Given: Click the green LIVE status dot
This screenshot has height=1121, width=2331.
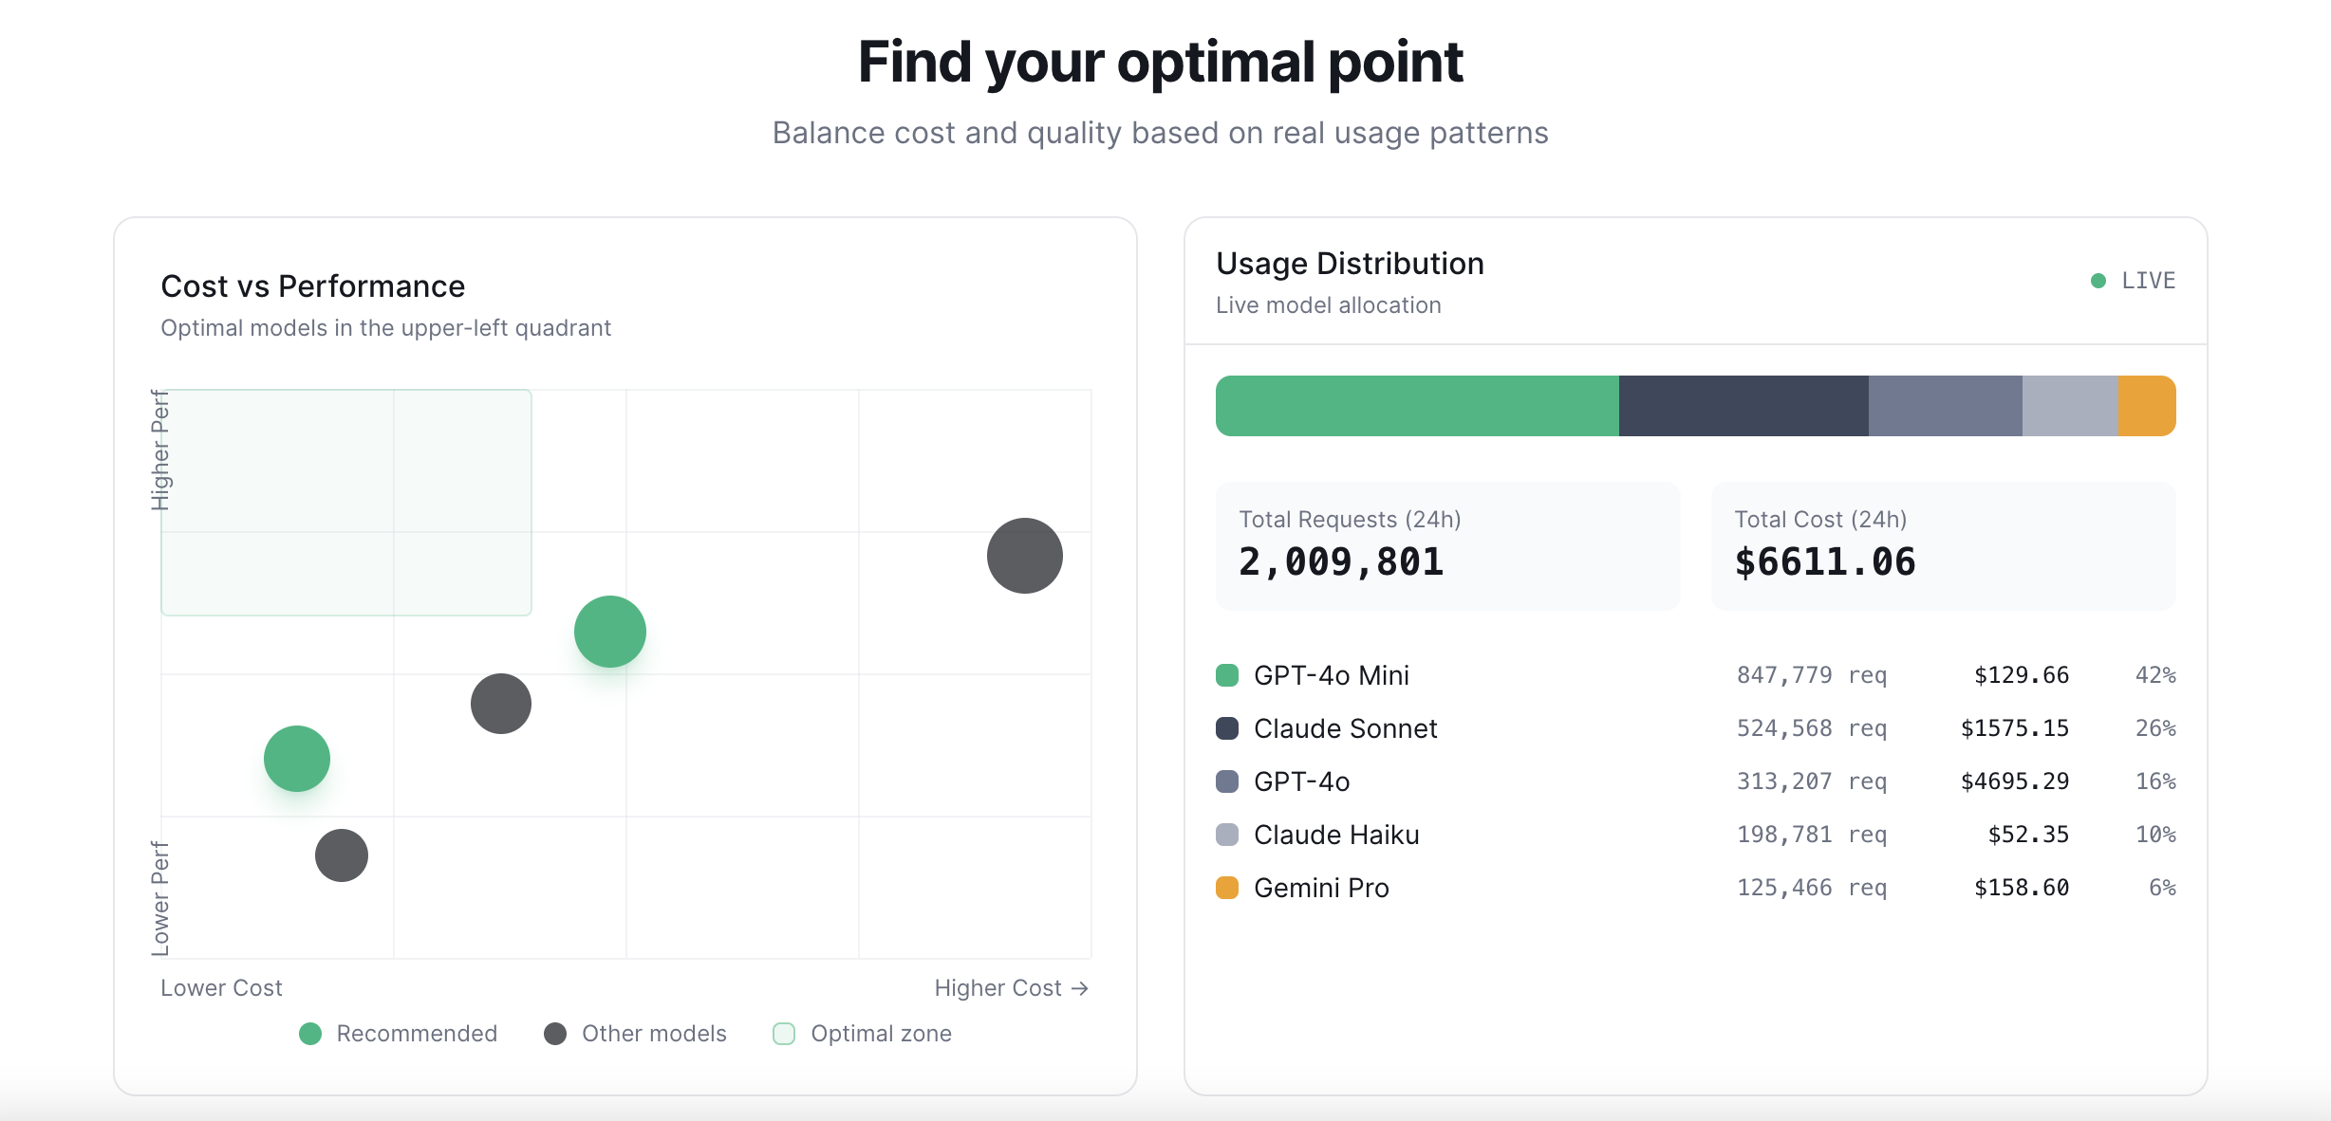Looking at the screenshot, I should [x=2098, y=281].
